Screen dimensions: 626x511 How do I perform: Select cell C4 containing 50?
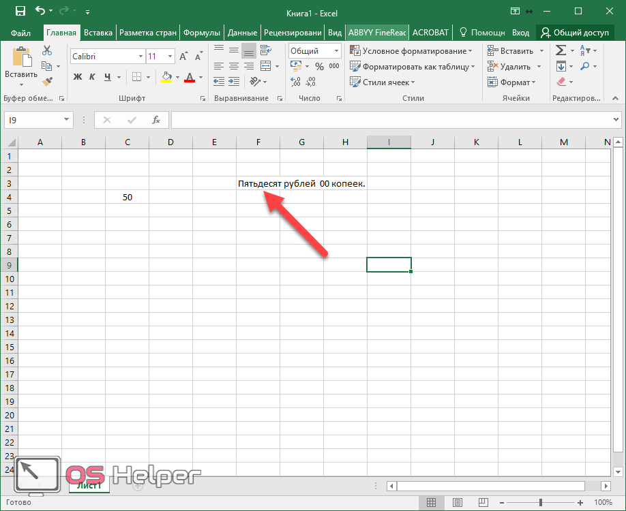point(127,197)
